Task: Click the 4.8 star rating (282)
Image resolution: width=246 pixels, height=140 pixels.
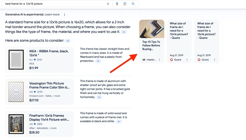Action: (36, 124)
